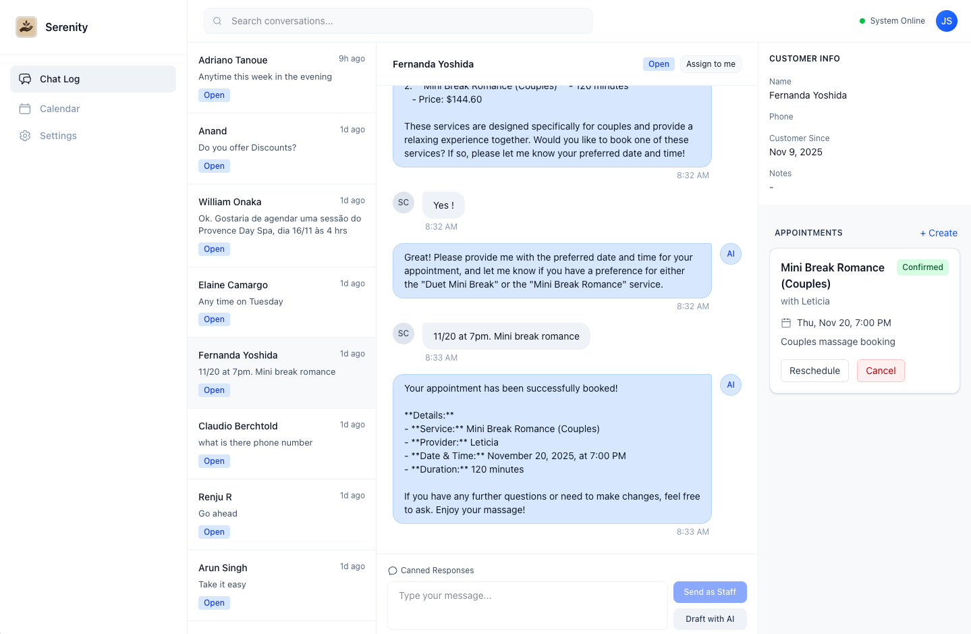Image resolution: width=971 pixels, height=634 pixels.
Task: Click the Chat Log speech bubble icon
Action: point(25,79)
